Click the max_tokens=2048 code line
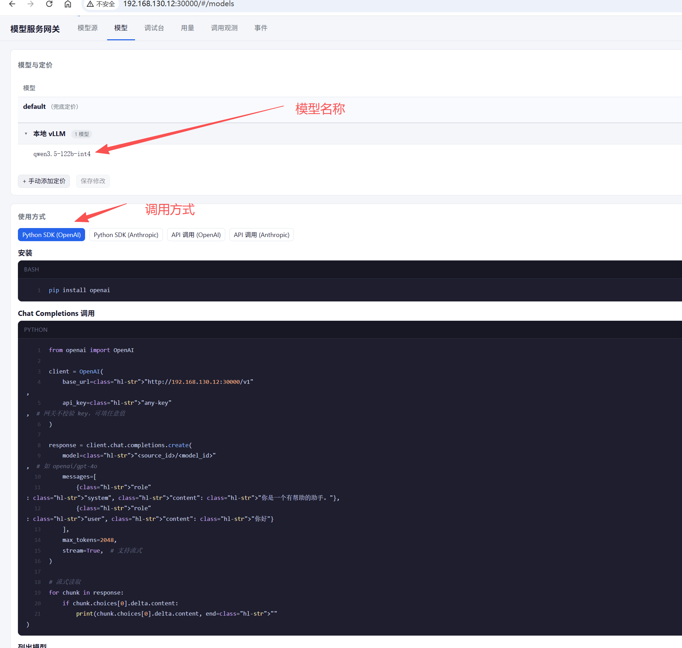This screenshot has width=682, height=648. (x=90, y=540)
